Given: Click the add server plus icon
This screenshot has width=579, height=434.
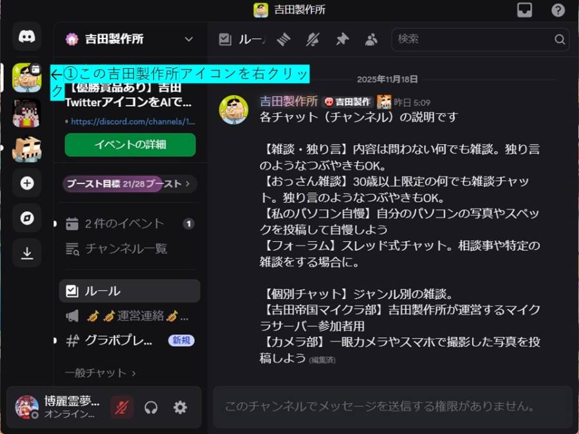Looking at the screenshot, I should [x=26, y=183].
